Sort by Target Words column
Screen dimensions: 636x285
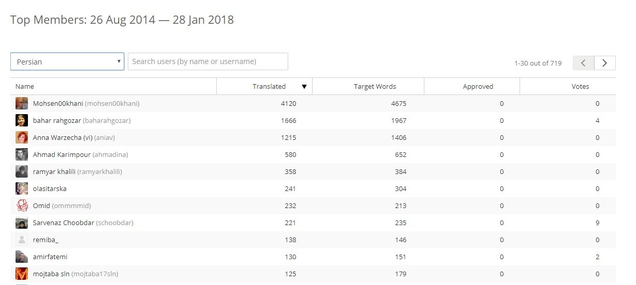tap(375, 87)
